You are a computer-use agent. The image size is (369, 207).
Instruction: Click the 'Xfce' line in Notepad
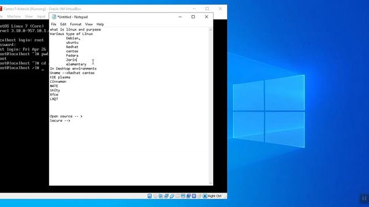click(x=54, y=94)
